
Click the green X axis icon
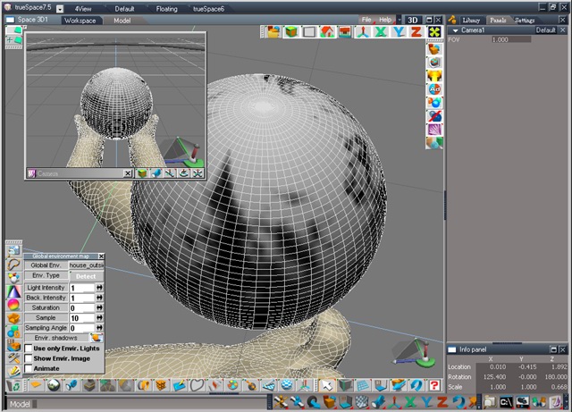[381, 31]
